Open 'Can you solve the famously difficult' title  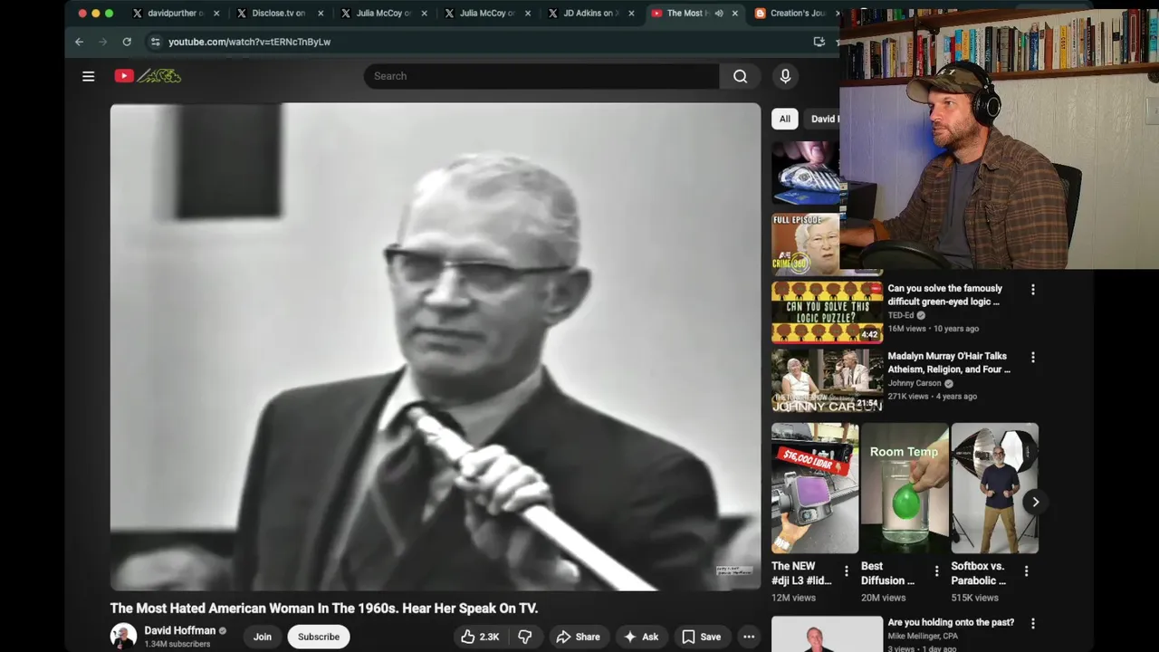(944, 295)
